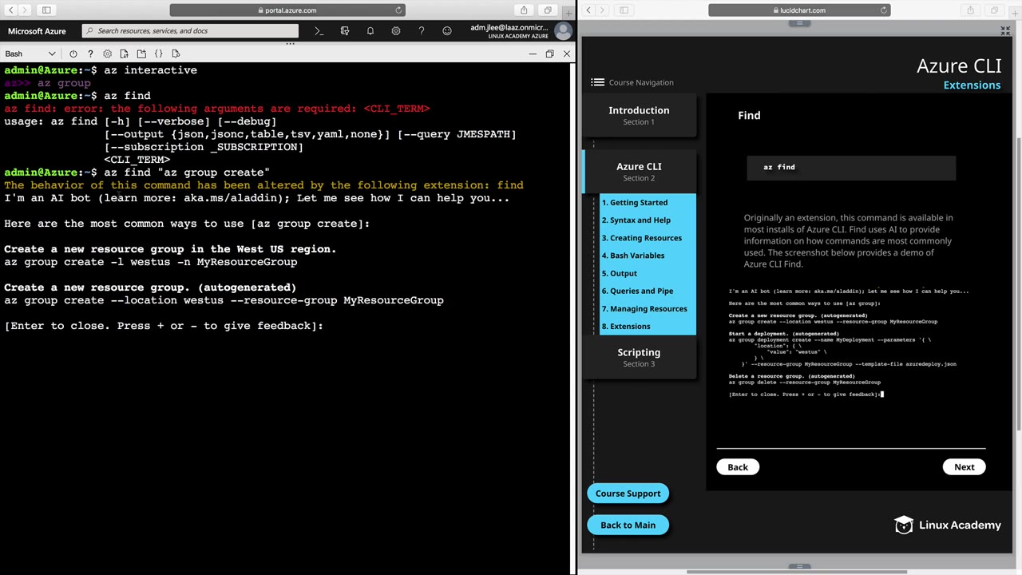Go back in the Lucidchart browser window
The height and width of the screenshot is (575, 1022).
point(588,10)
